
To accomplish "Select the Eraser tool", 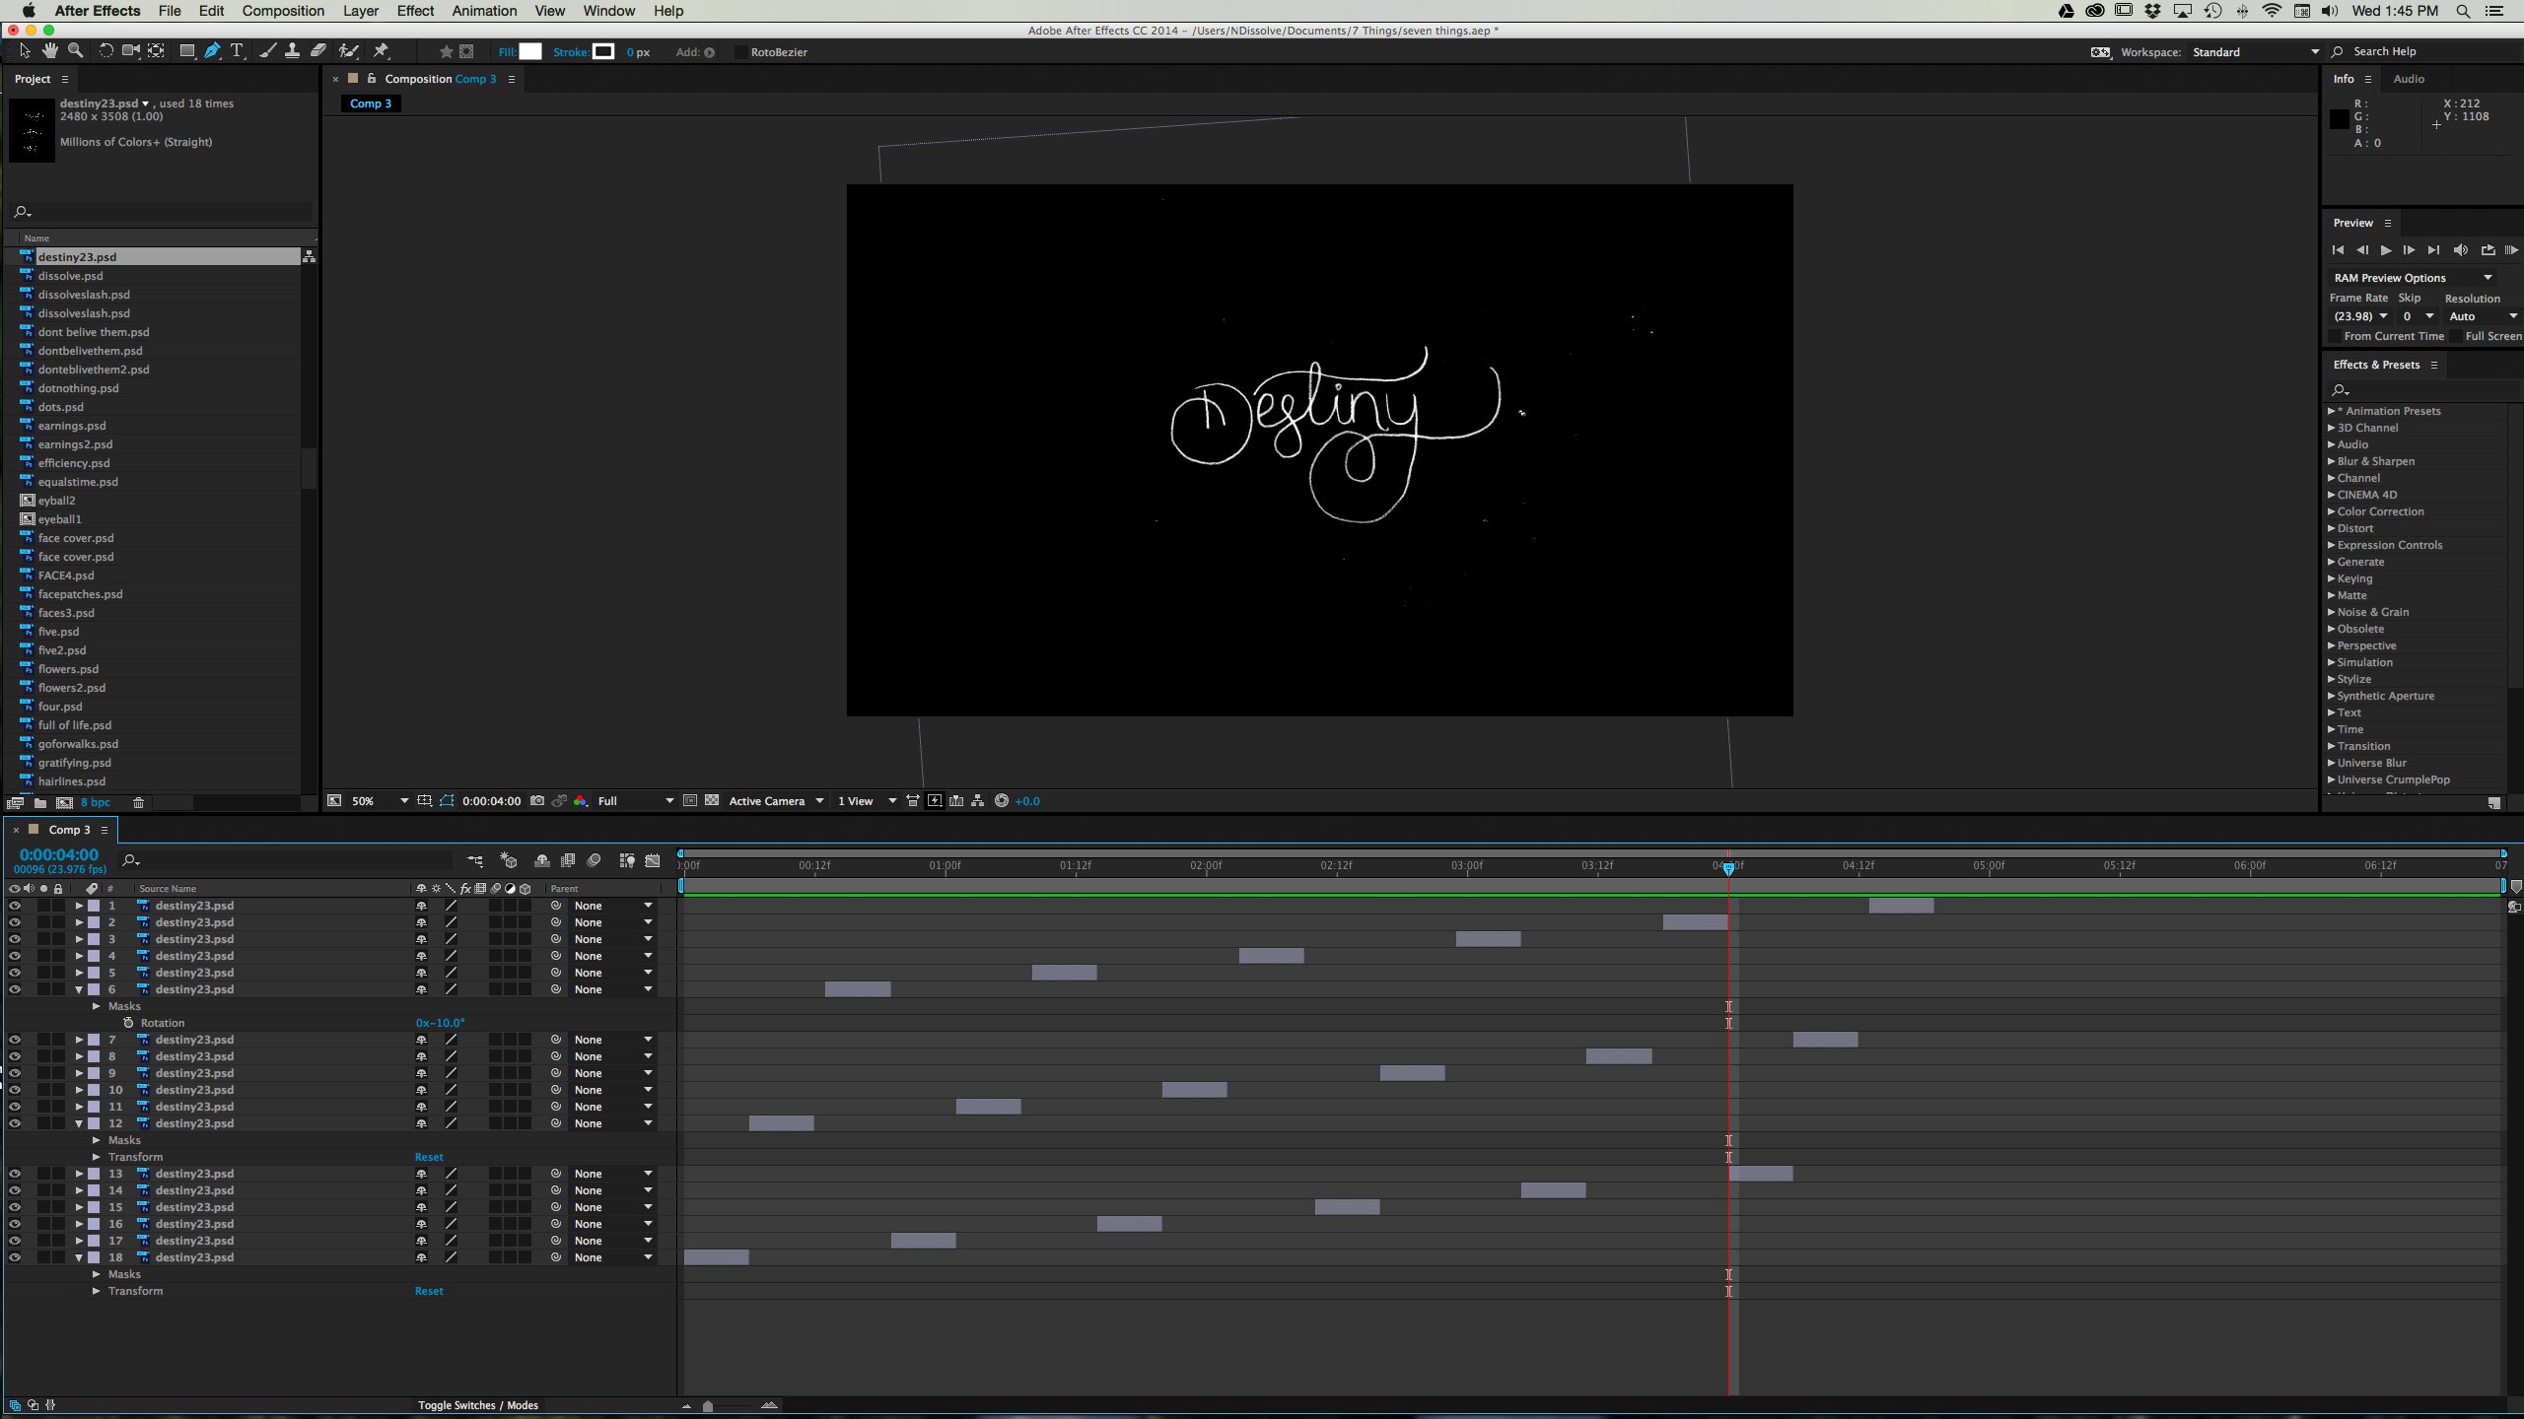I will click(x=317, y=51).
